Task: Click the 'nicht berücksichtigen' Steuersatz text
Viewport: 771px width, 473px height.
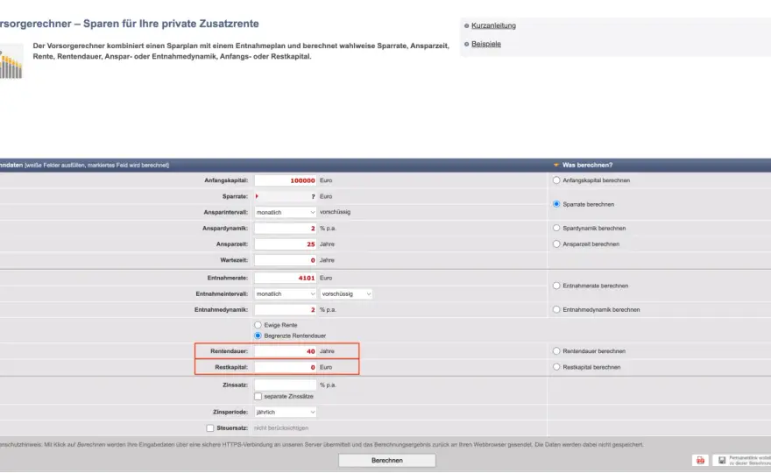Action: 280,428
